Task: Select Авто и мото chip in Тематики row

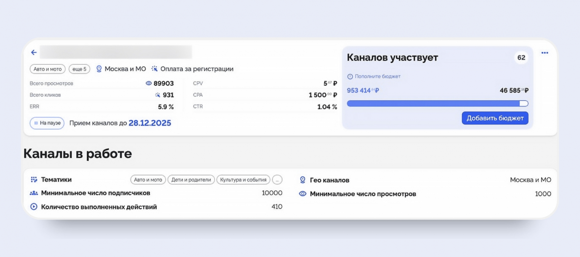Action: (x=148, y=180)
